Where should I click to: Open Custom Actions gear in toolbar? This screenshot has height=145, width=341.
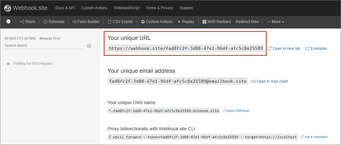157,22
